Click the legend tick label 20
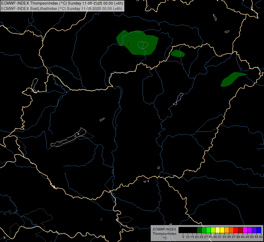This screenshot has width=264, height=242. point(197,237)
